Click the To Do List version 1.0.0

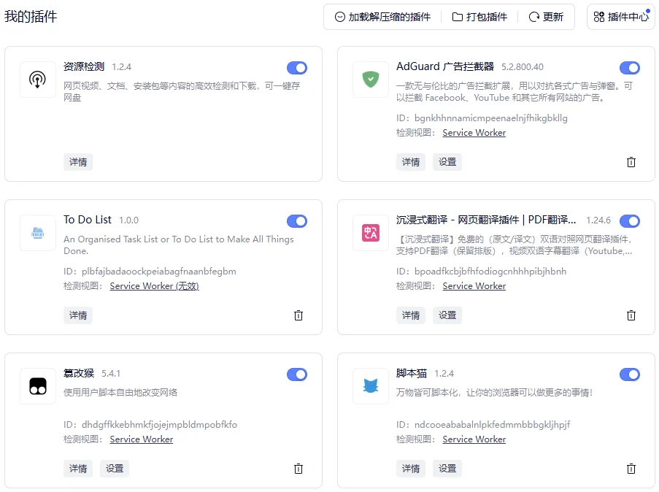point(128,220)
